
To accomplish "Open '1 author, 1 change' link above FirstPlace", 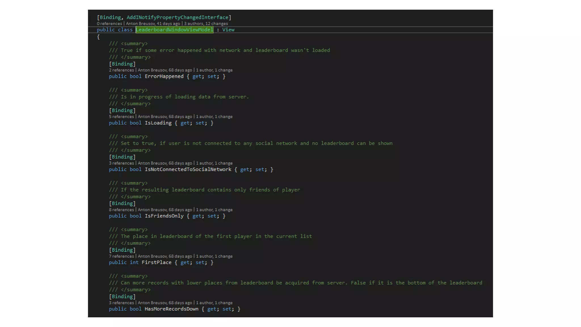I will pos(214,256).
